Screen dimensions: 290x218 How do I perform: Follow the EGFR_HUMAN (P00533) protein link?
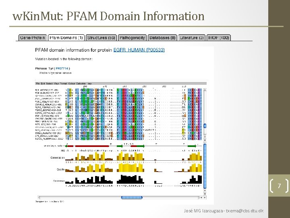[x=139, y=50]
